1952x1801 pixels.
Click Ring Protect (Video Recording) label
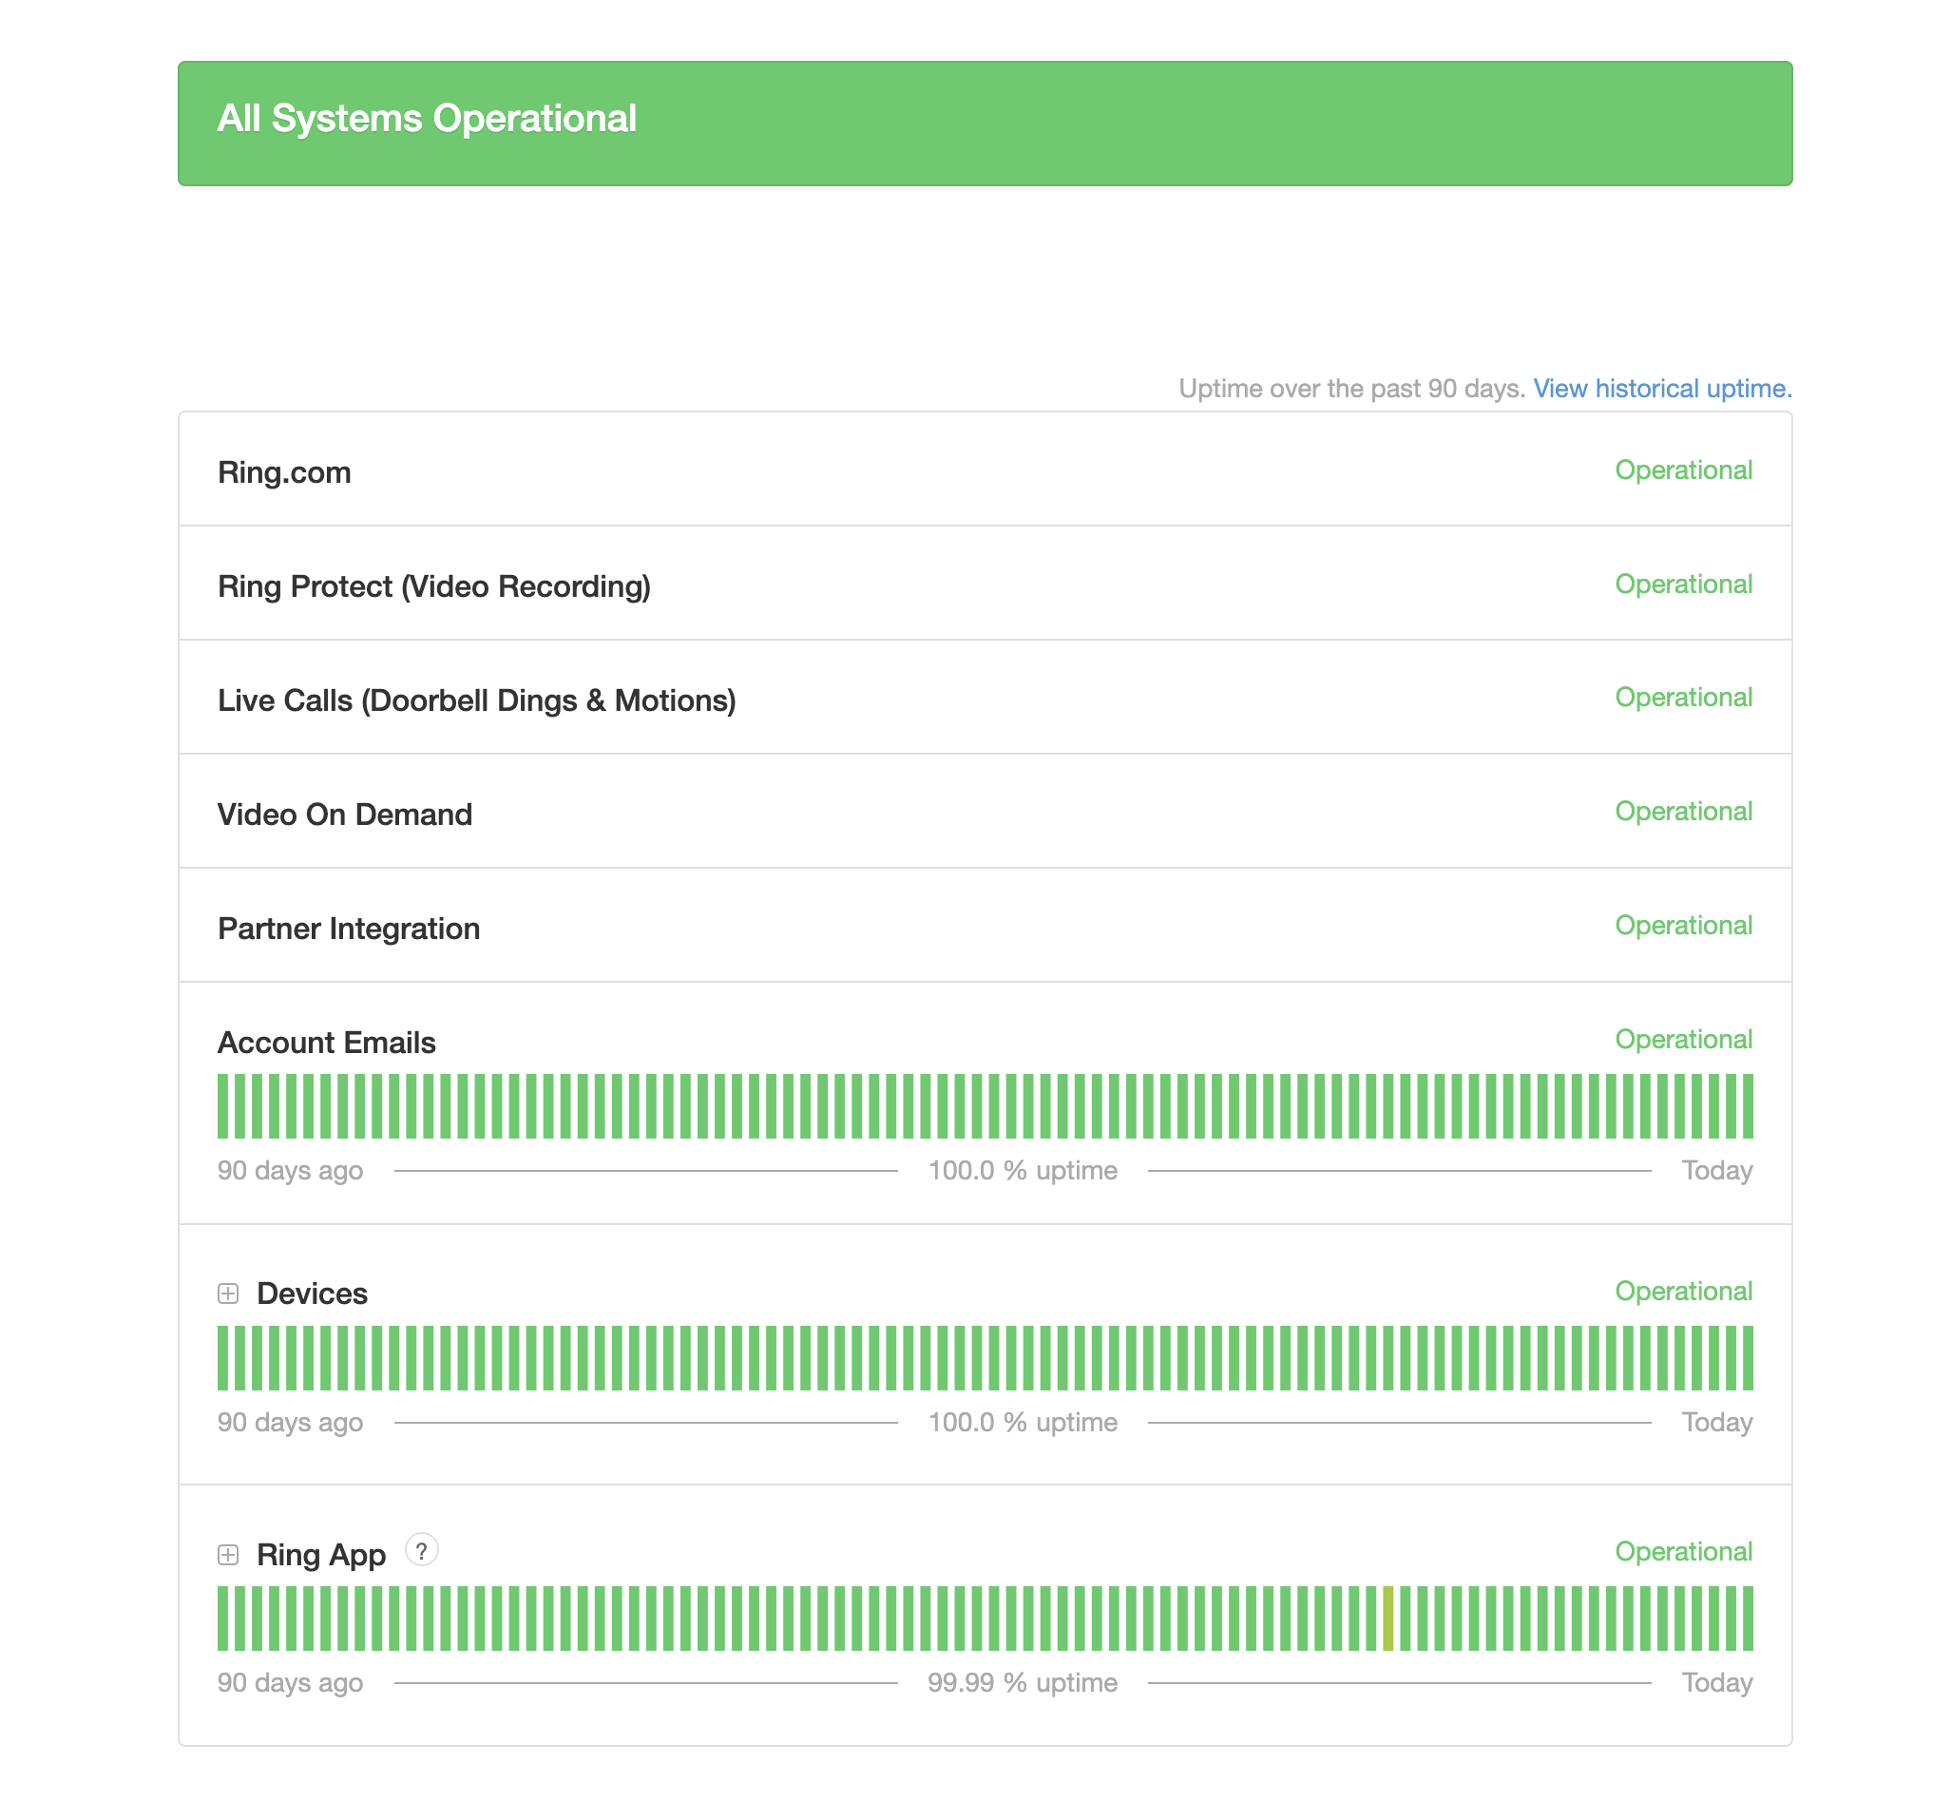[x=433, y=586]
